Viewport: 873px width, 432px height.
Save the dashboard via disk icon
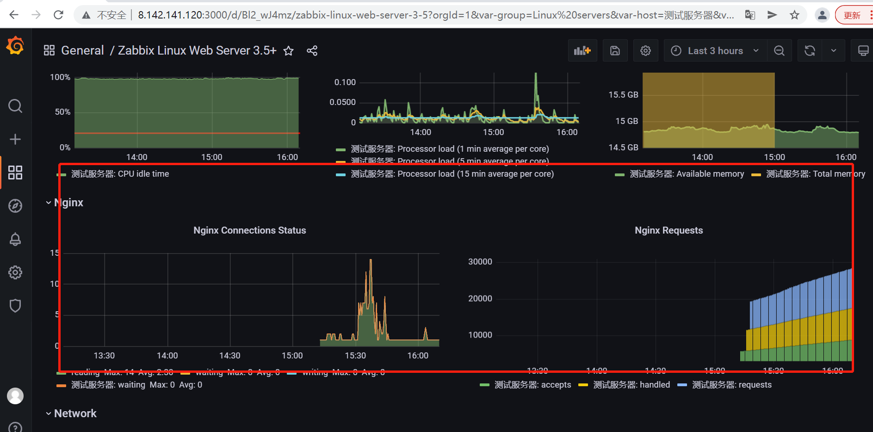(615, 50)
